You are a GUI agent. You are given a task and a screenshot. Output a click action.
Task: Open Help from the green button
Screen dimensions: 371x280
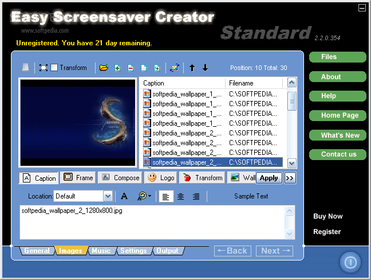coord(338,96)
